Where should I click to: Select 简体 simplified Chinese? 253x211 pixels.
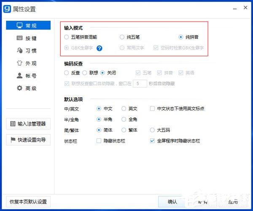click(99, 130)
